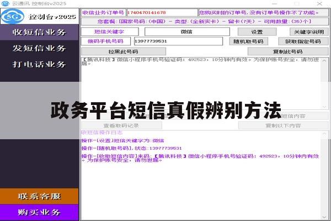The width and height of the screenshot is (331, 221).
Task: Click the 控制台v2025 header title
Action: (x=52, y=17)
